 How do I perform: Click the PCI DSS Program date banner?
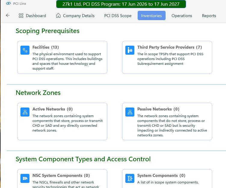[x=121, y=4]
